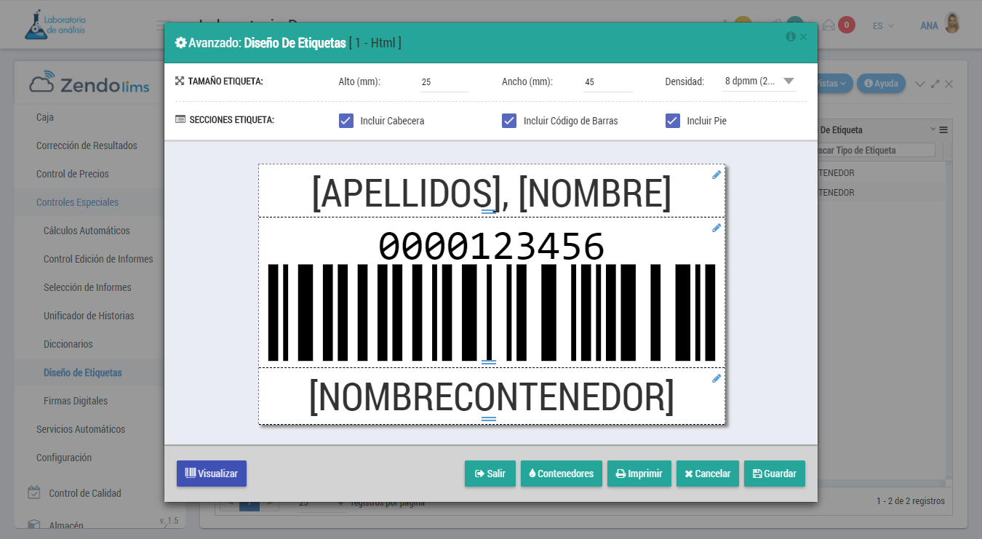Screen dimensions: 982x539
Task: Uncheck Incluir Cabecera checkbox
Action: (346, 121)
